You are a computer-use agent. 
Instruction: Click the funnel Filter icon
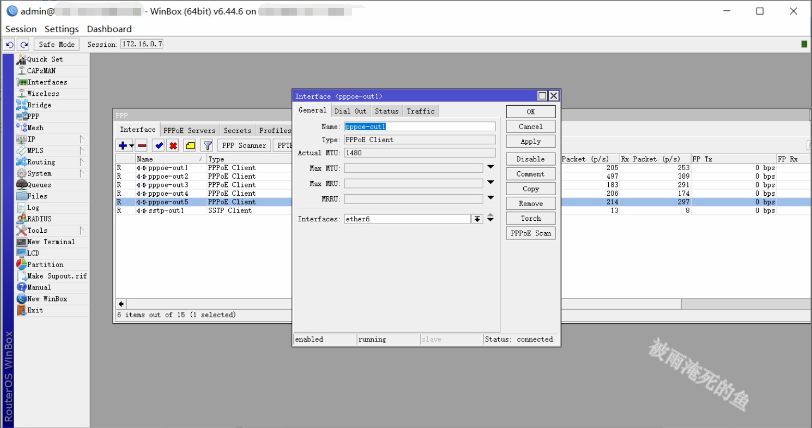(x=207, y=146)
